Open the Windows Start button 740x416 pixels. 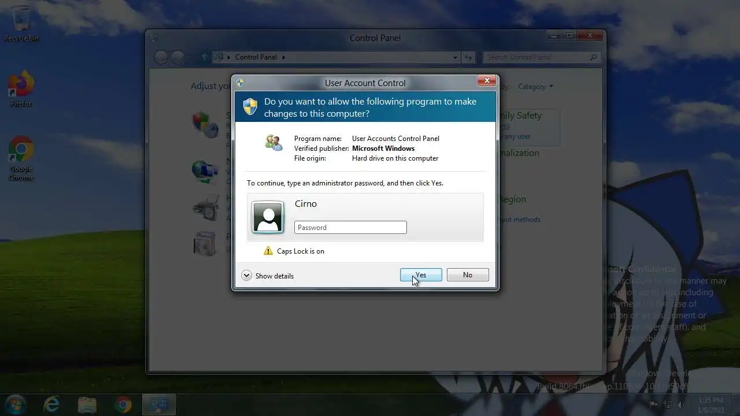[x=14, y=404]
